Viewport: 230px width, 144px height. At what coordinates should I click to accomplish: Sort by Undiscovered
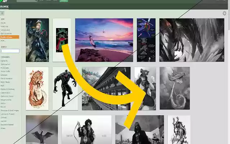click(5, 30)
